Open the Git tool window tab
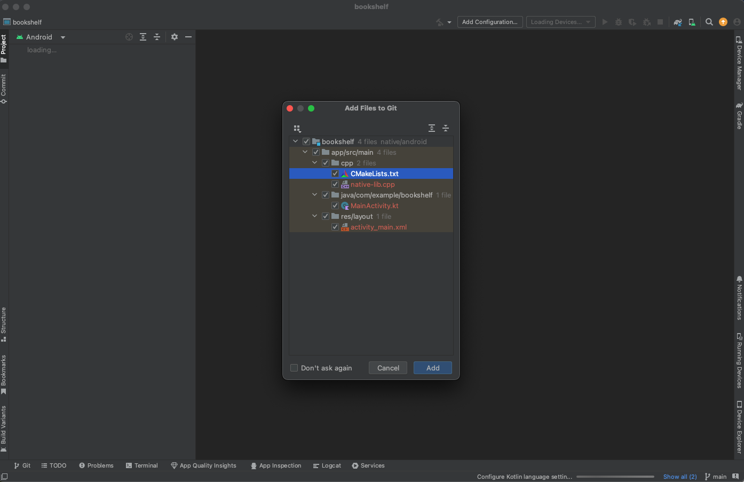The height and width of the screenshot is (482, 744). coord(22,465)
